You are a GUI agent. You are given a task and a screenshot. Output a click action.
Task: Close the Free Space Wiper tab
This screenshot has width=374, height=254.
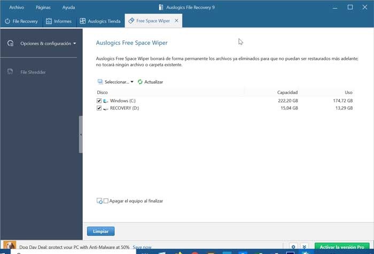[x=176, y=21]
